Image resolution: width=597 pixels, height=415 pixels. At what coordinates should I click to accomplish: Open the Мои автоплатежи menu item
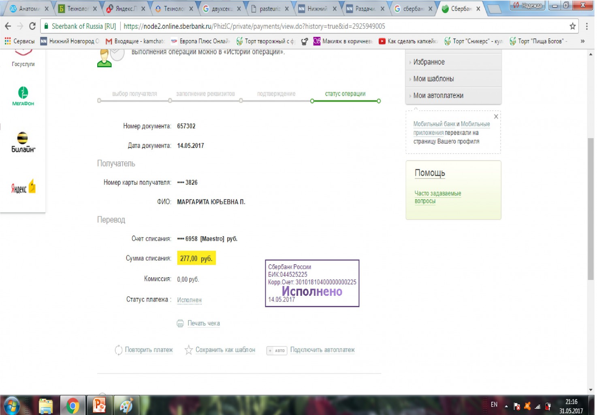[x=454, y=96]
